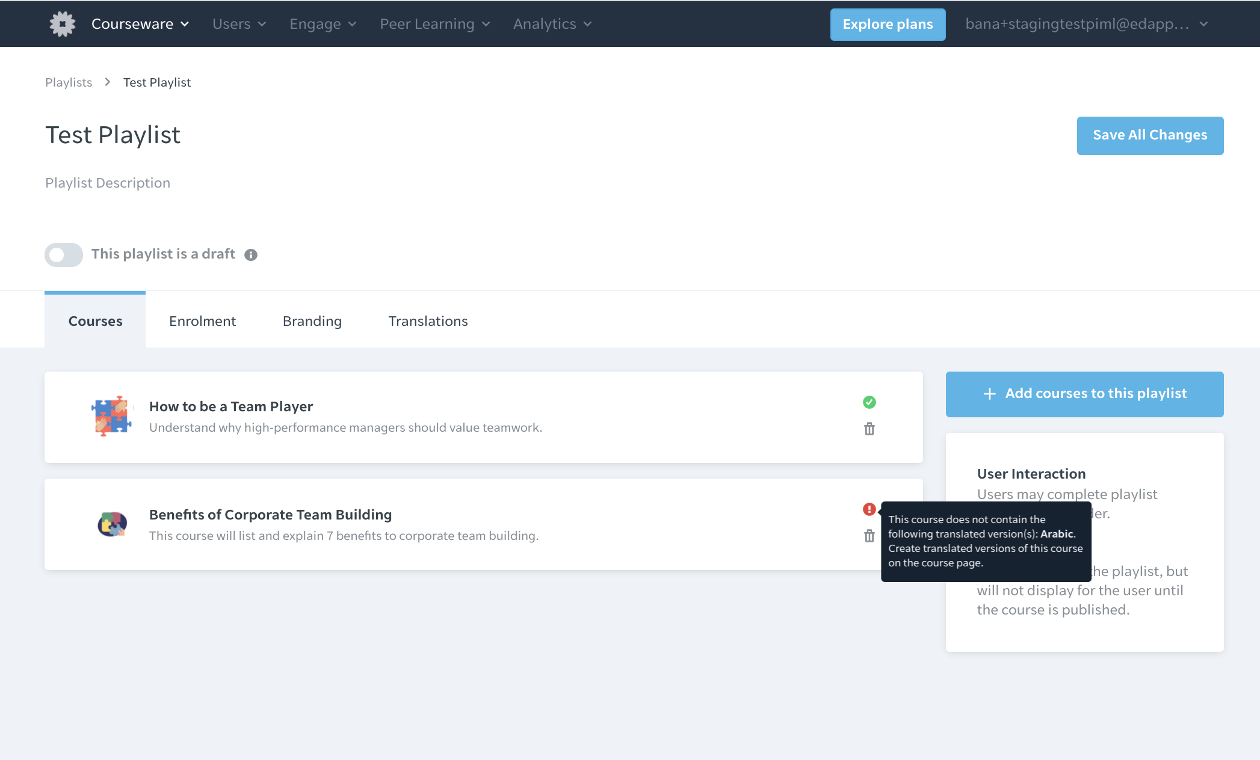The image size is (1260, 760).
Task: Open the Engage dropdown
Action: (x=323, y=24)
